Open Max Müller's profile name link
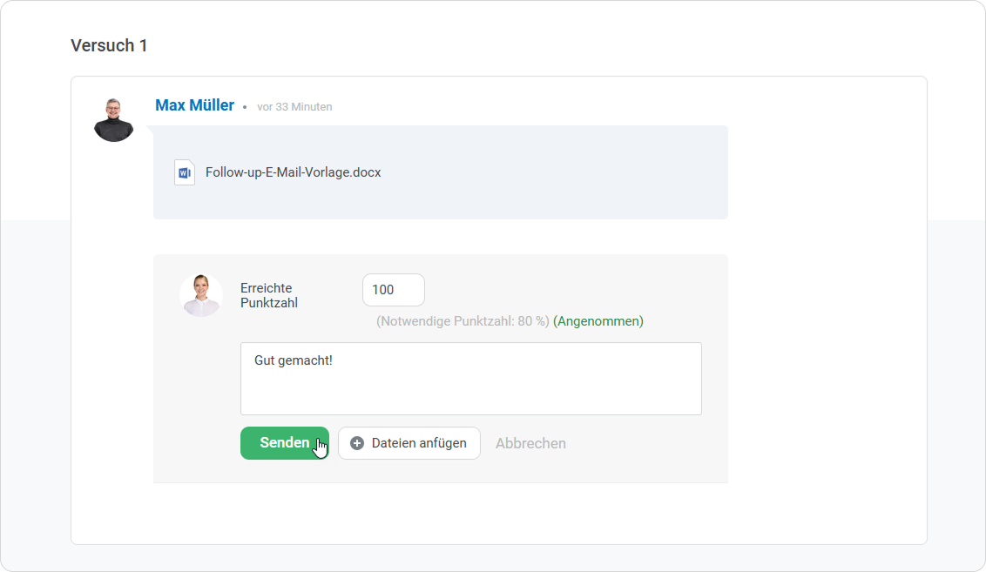Viewport: 986px width, 572px height. [194, 105]
